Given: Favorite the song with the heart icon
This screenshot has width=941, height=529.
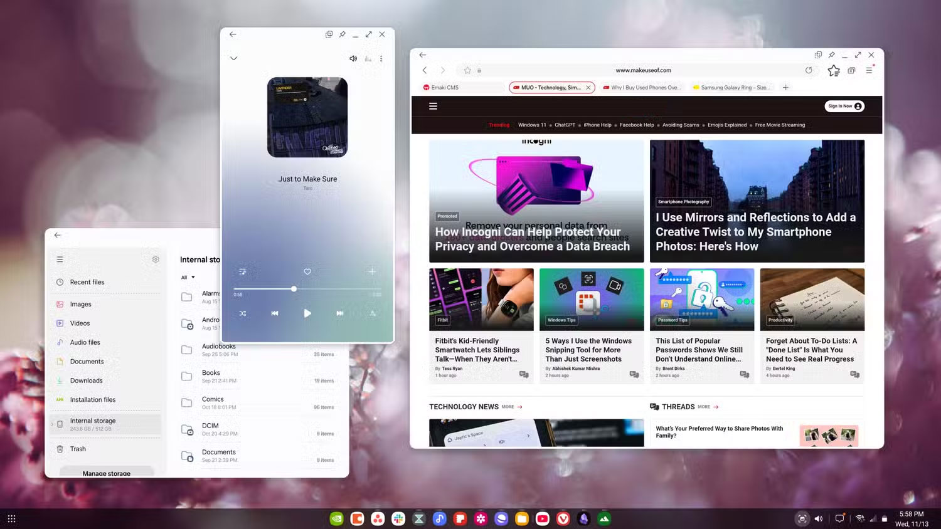Looking at the screenshot, I should coord(307,271).
